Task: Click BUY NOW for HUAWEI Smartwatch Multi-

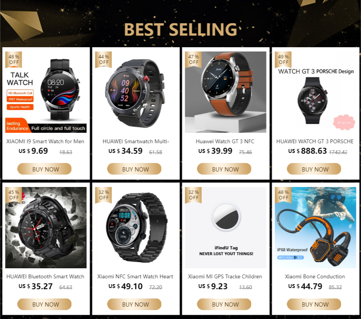Action: pyautogui.click(x=134, y=169)
